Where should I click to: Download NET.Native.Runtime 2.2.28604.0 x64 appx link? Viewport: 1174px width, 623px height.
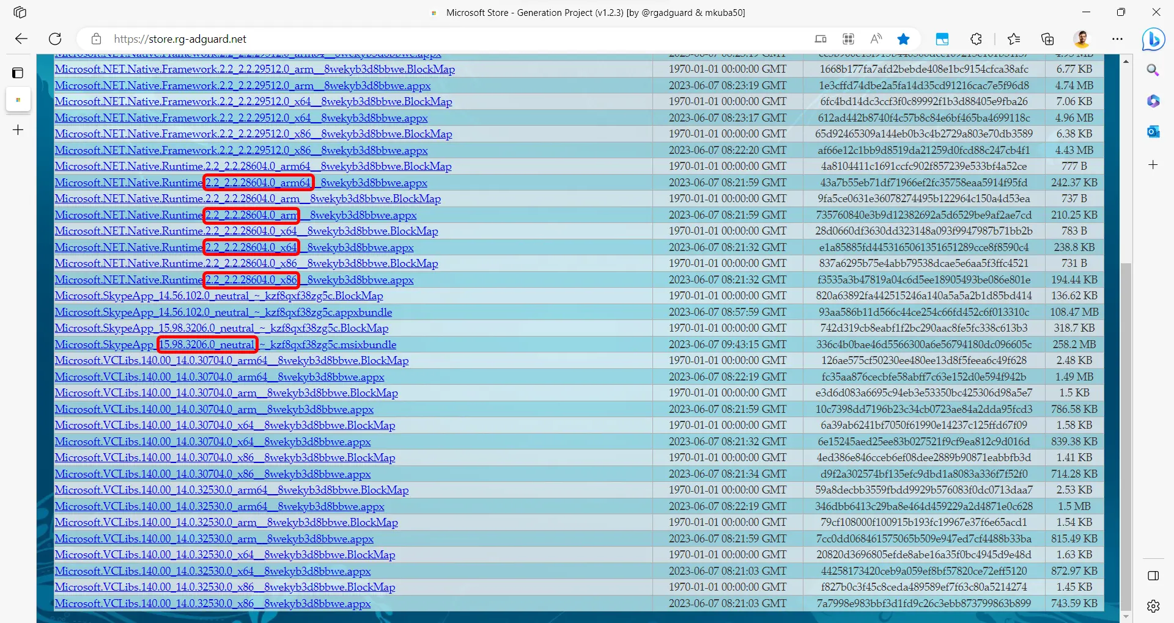pos(234,247)
